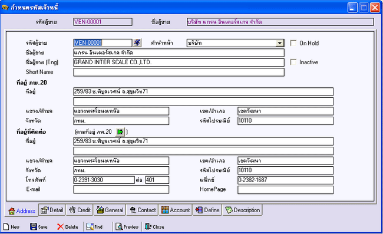Select the Address tab label
Screen dimensions: 383x234
click(x=26, y=211)
